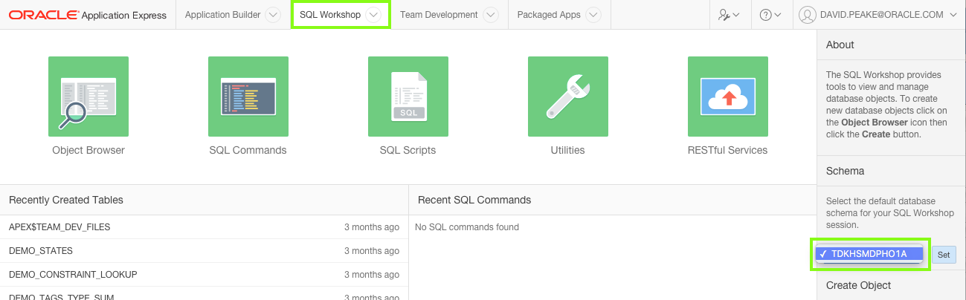Open the SQL Scripts icon
Image resolution: width=966 pixels, height=300 pixels.
(408, 97)
